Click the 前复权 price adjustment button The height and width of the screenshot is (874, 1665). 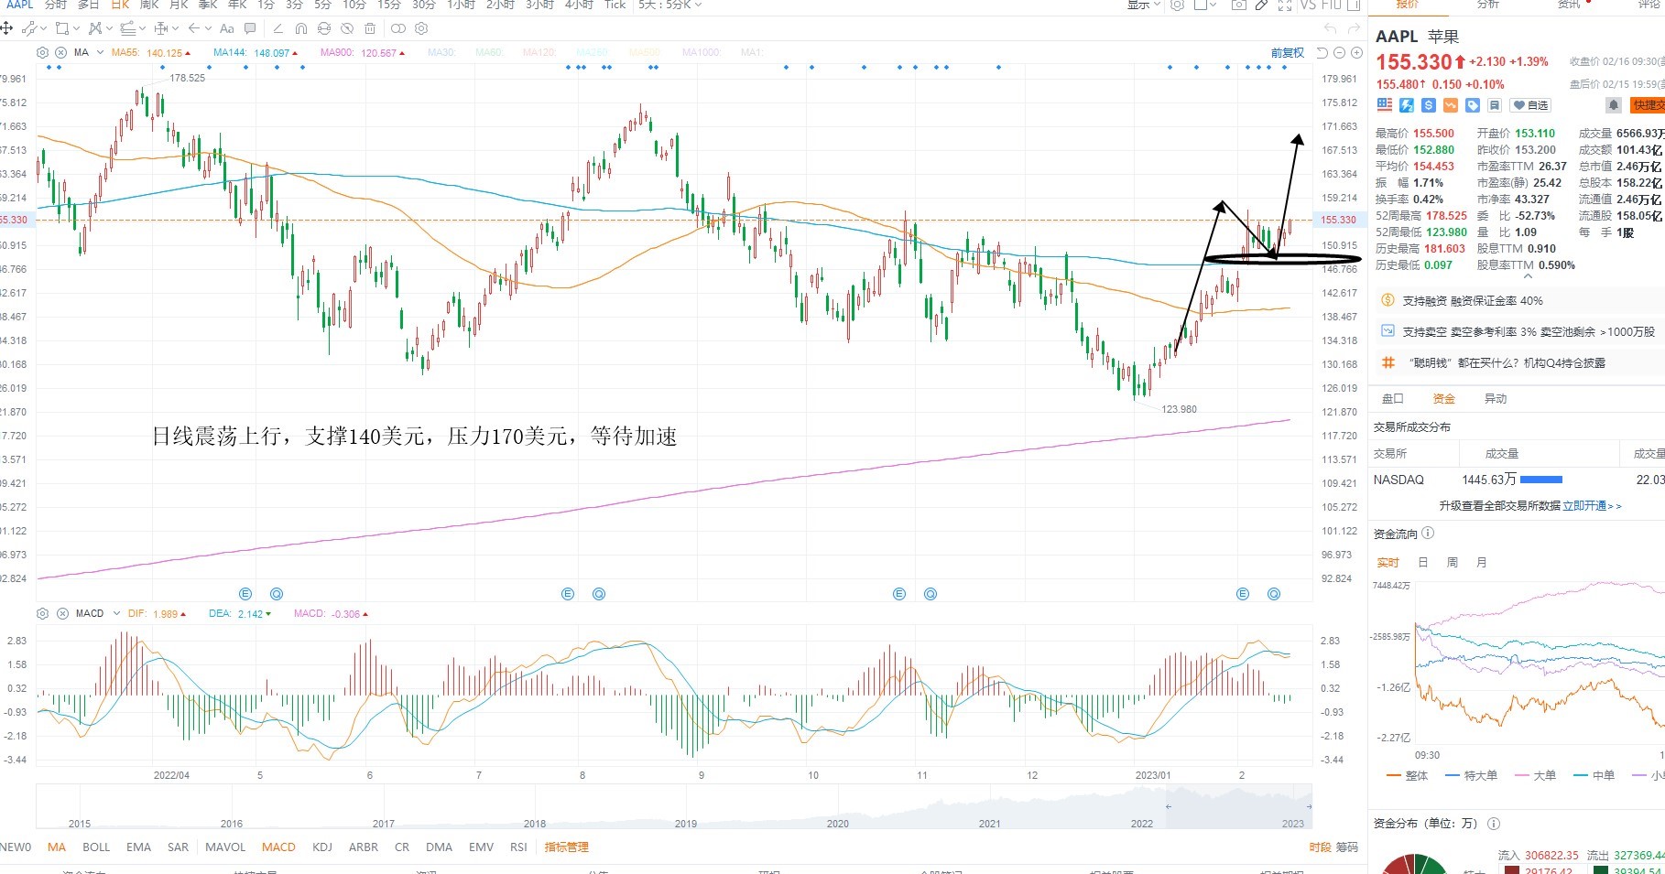pos(1287,53)
